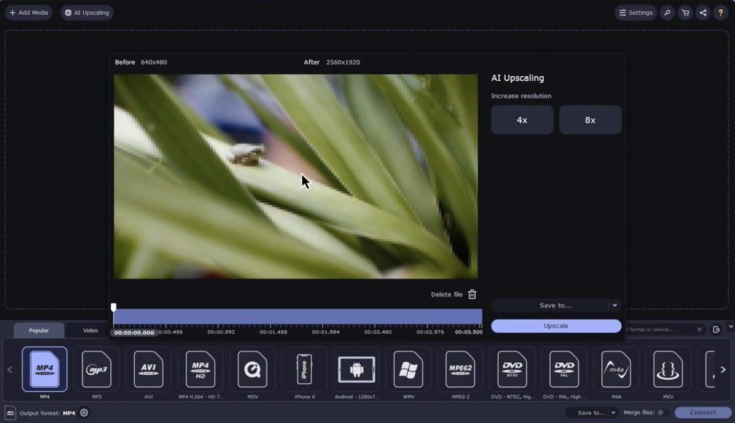Click the Convert button

(x=703, y=413)
